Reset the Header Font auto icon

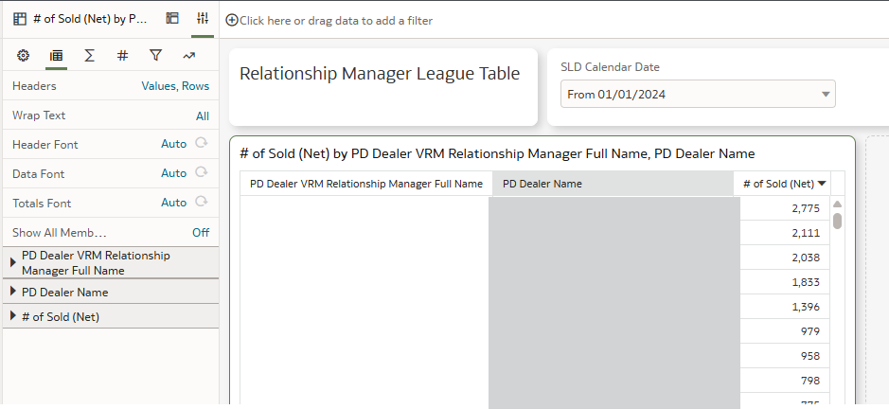pos(202,143)
